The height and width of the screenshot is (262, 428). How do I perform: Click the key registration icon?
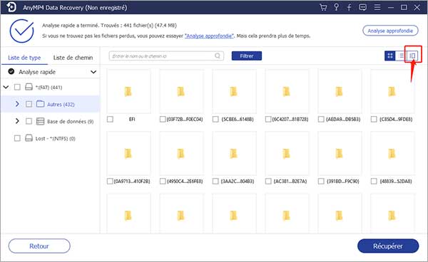(336, 7)
